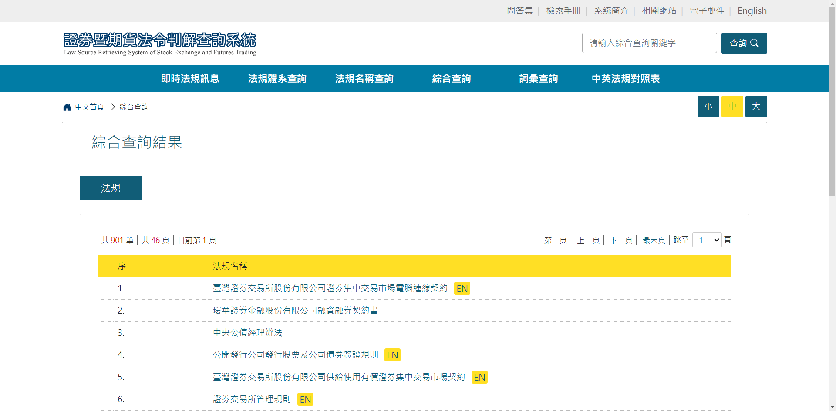
Task: Click the scrollbar down arrow
Action: click(832, 408)
